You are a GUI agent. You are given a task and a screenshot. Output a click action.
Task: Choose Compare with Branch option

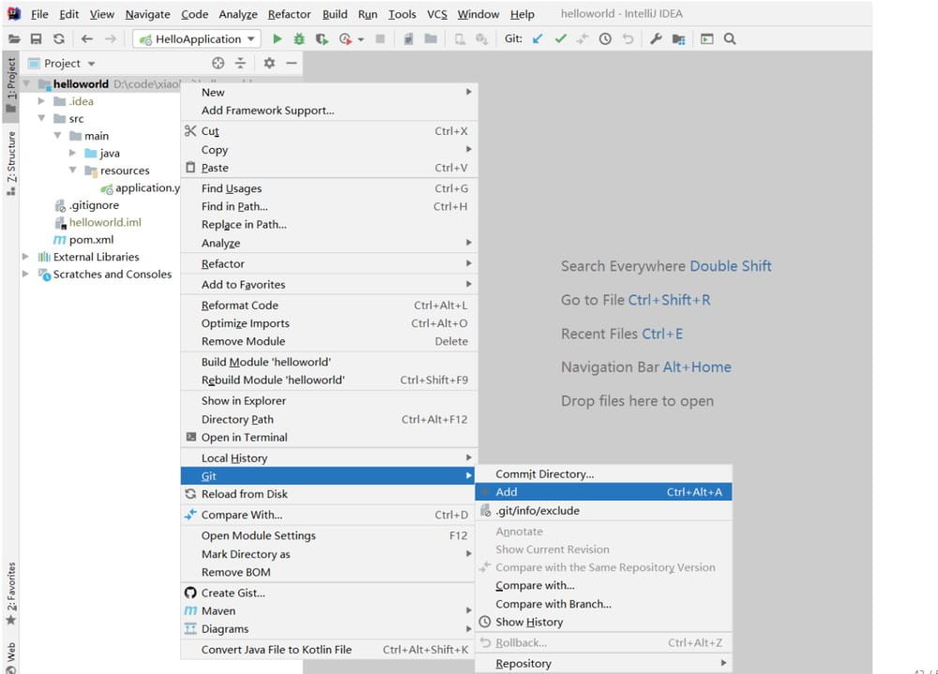coord(603,604)
